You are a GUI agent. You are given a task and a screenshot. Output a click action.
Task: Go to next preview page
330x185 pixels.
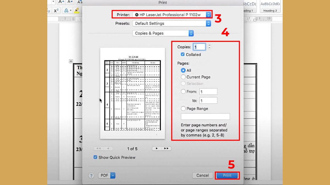(x=157, y=149)
